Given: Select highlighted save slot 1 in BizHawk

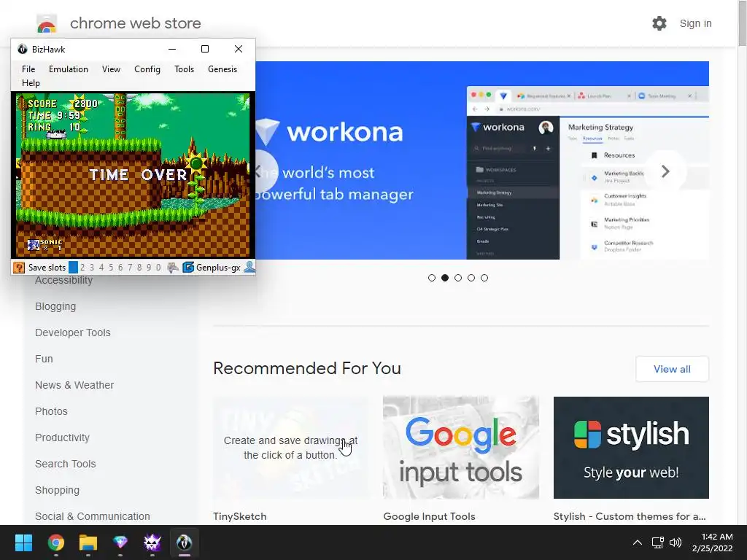Looking at the screenshot, I should pyautogui.click(x=73, y=268).
